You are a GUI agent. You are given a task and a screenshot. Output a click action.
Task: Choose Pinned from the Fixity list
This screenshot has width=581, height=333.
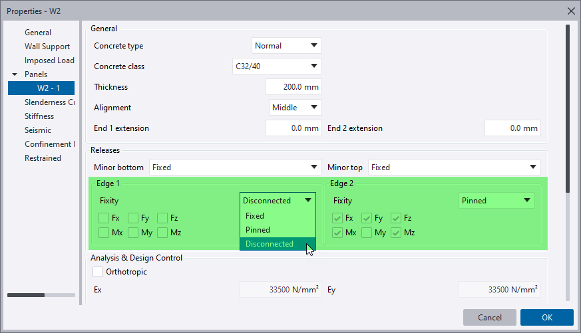tap(258, 230)
